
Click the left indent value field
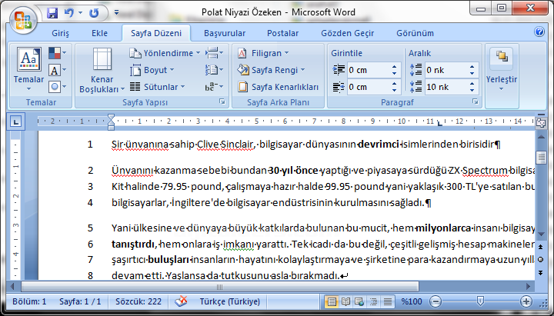coord(368,70)
